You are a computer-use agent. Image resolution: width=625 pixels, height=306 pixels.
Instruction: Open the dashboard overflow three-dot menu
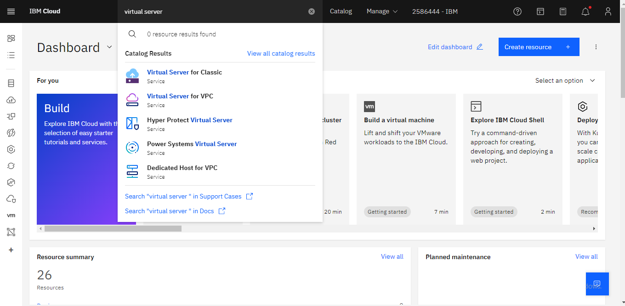point(596,47)
